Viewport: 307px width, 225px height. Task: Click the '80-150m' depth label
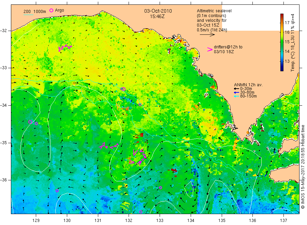[x=248, y=96]
